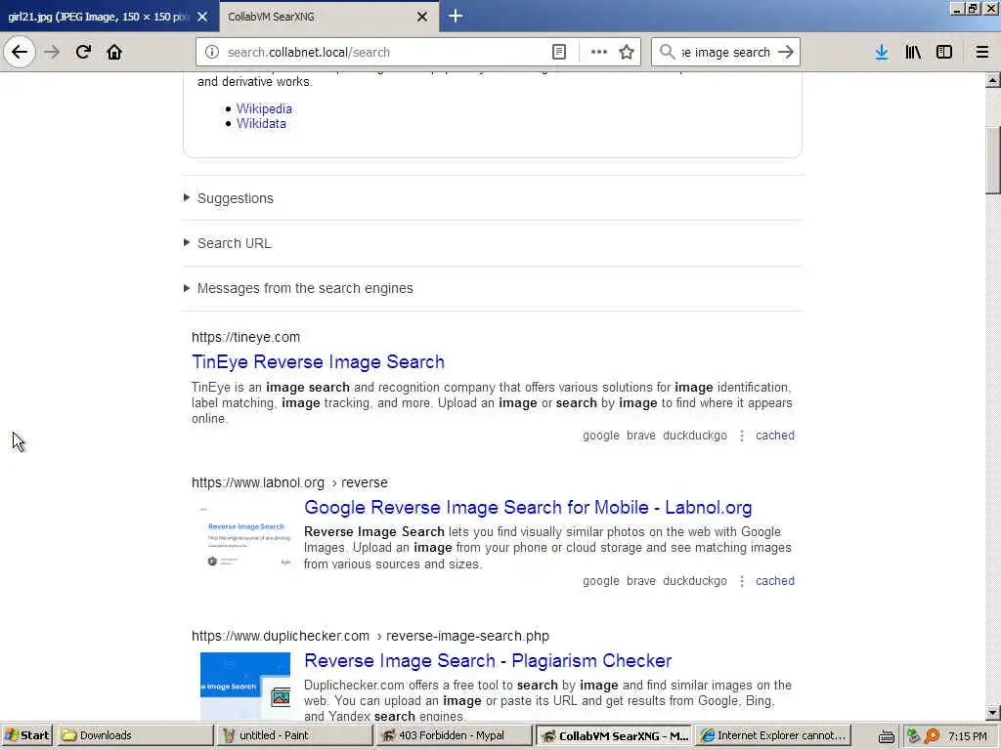Click the vertical scrollbar thumb
This screenshot has height=750, width=1001.
click(x=993, y=159)
